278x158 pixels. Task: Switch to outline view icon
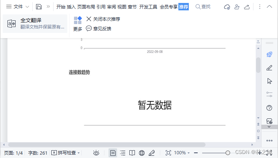(x=123, y=153)
